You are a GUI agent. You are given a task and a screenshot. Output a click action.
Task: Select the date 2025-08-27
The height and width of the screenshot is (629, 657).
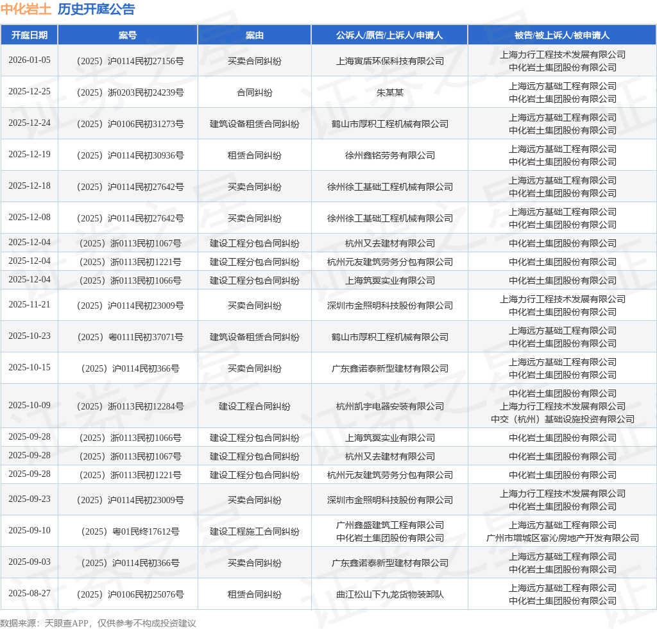pyautogui.click(x=30, y=594)
